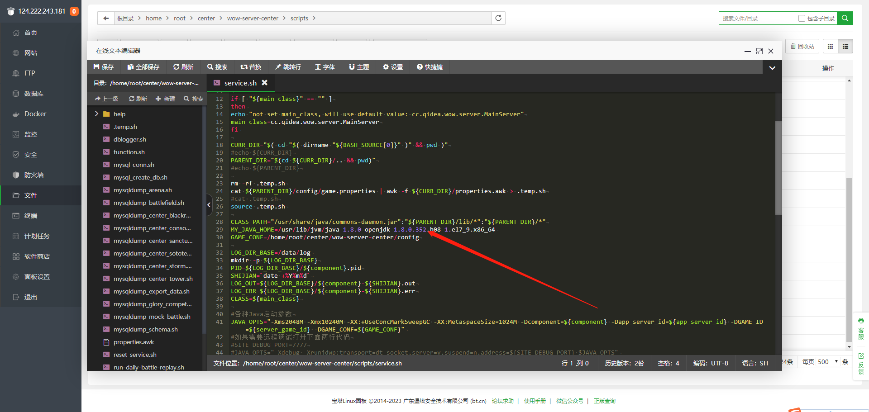The image size is (869, 412).
Task: Click the forum help (论坛求助) link
Action: [503, 401]
